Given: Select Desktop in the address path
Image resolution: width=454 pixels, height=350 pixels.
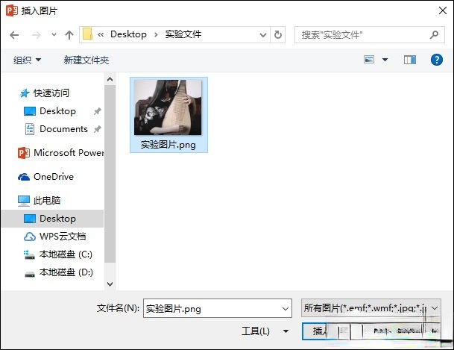Looking at the screenshot, I should click(128, 34).
